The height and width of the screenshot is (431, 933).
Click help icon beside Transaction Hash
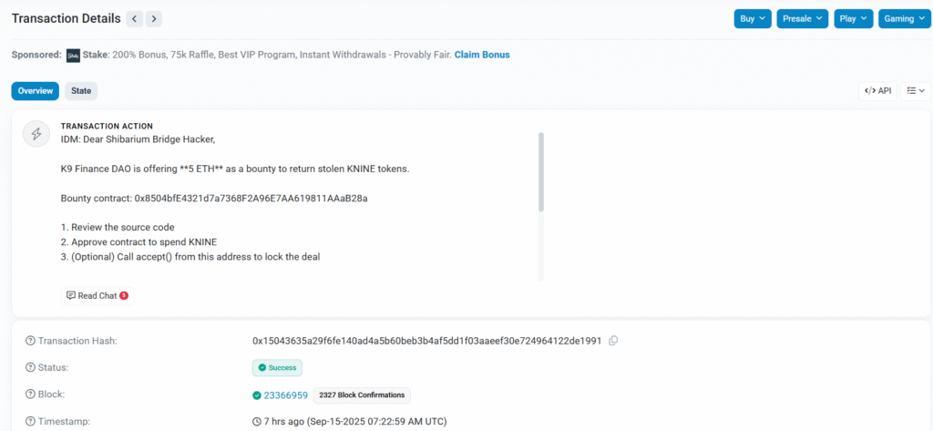(x=30, y=341)
